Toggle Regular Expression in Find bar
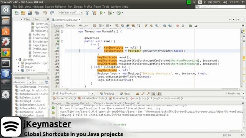The width and height of the screenshot is (246, 138). click(x=148, y=94)
